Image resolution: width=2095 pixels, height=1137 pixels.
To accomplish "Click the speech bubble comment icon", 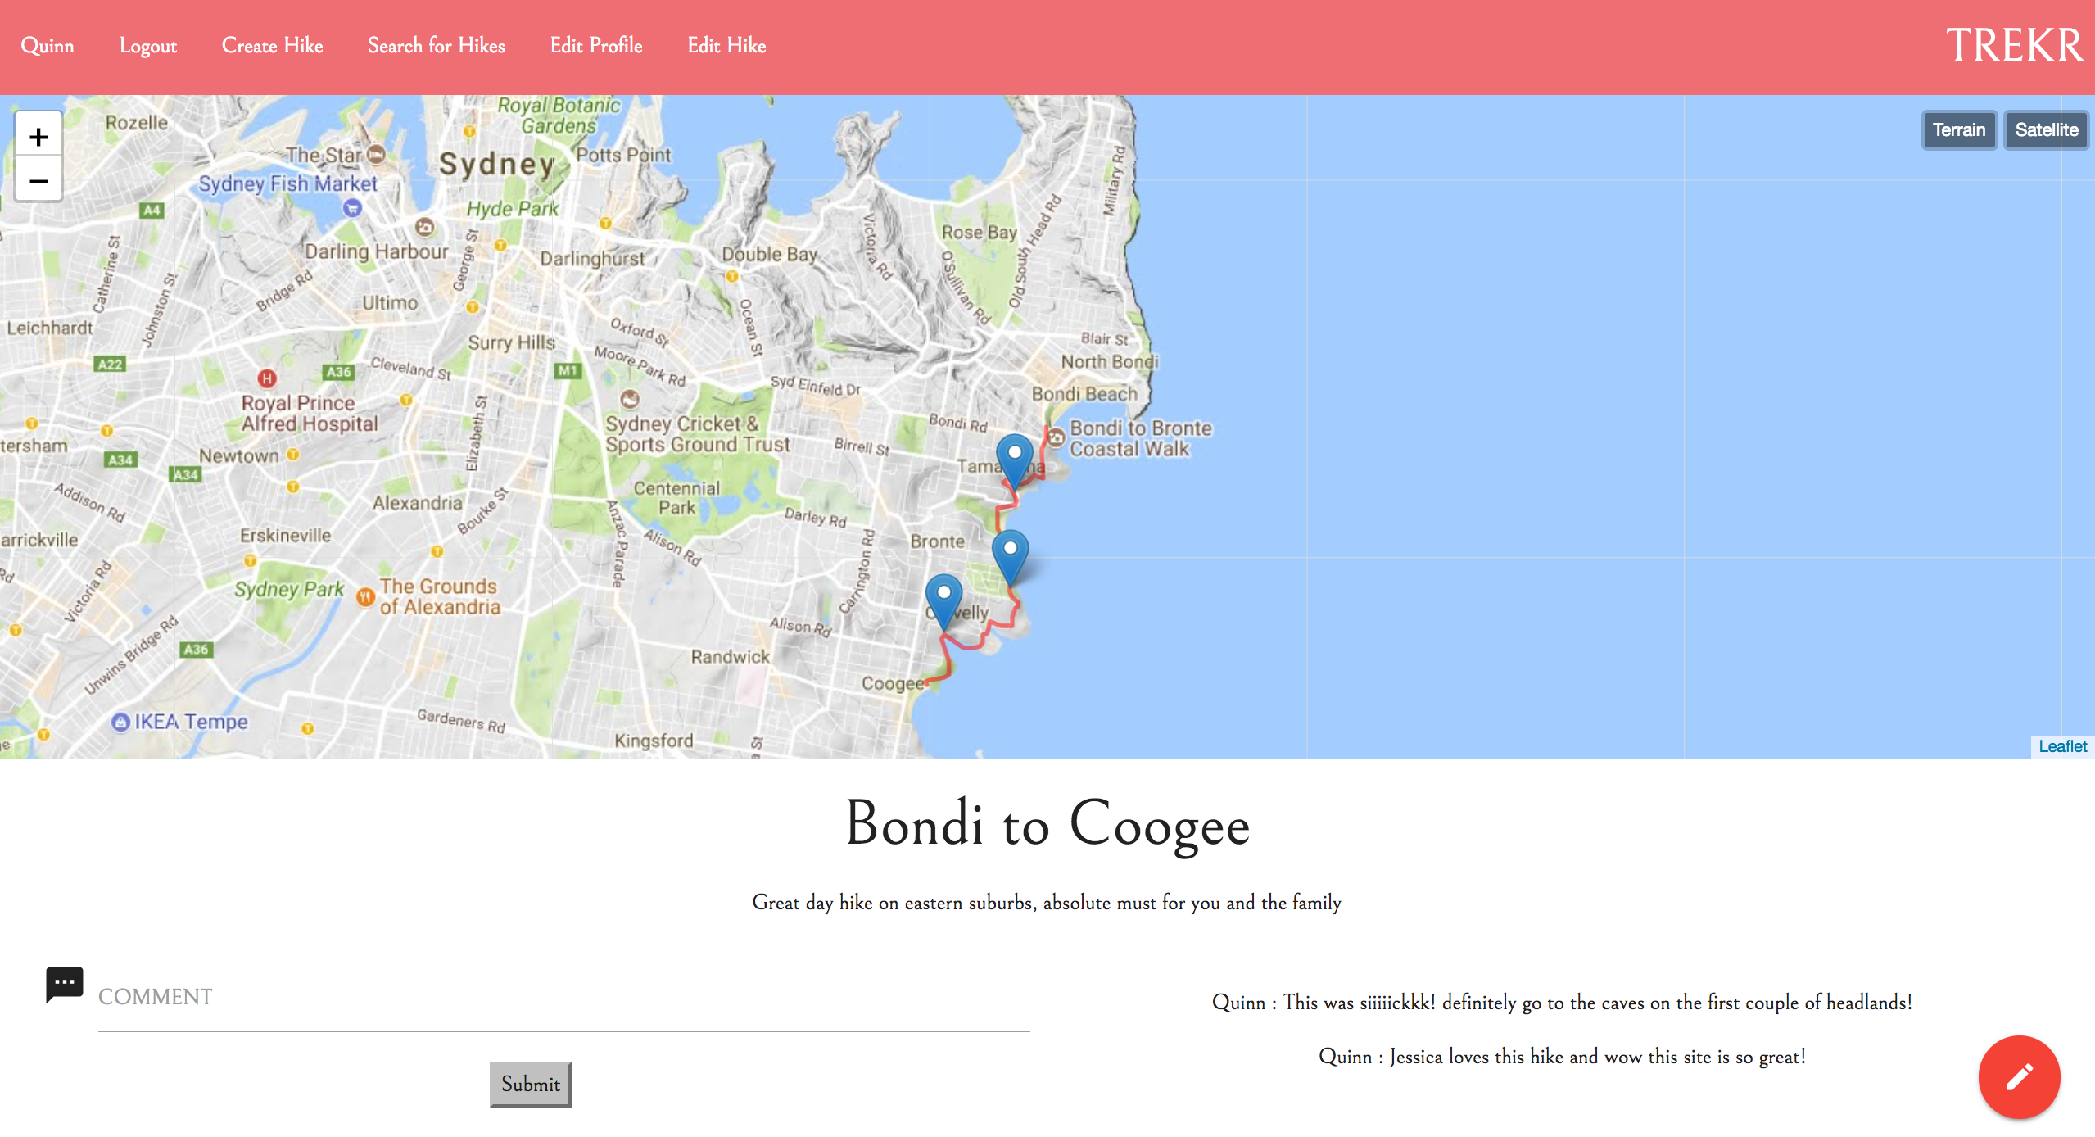I will click(x=65, y=983).
